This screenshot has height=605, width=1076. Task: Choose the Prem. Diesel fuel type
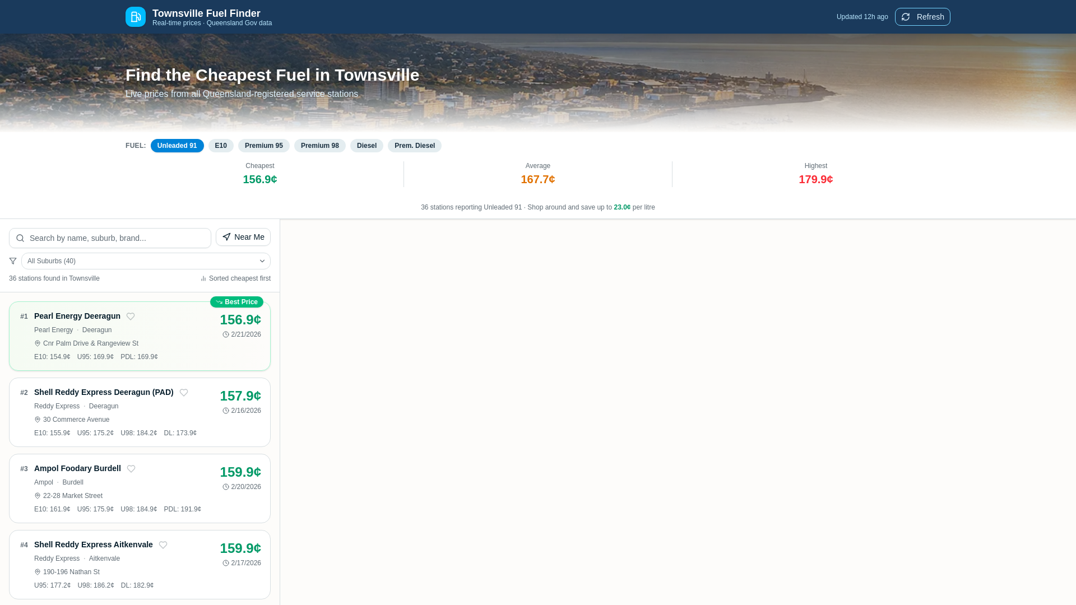point(415,146)
